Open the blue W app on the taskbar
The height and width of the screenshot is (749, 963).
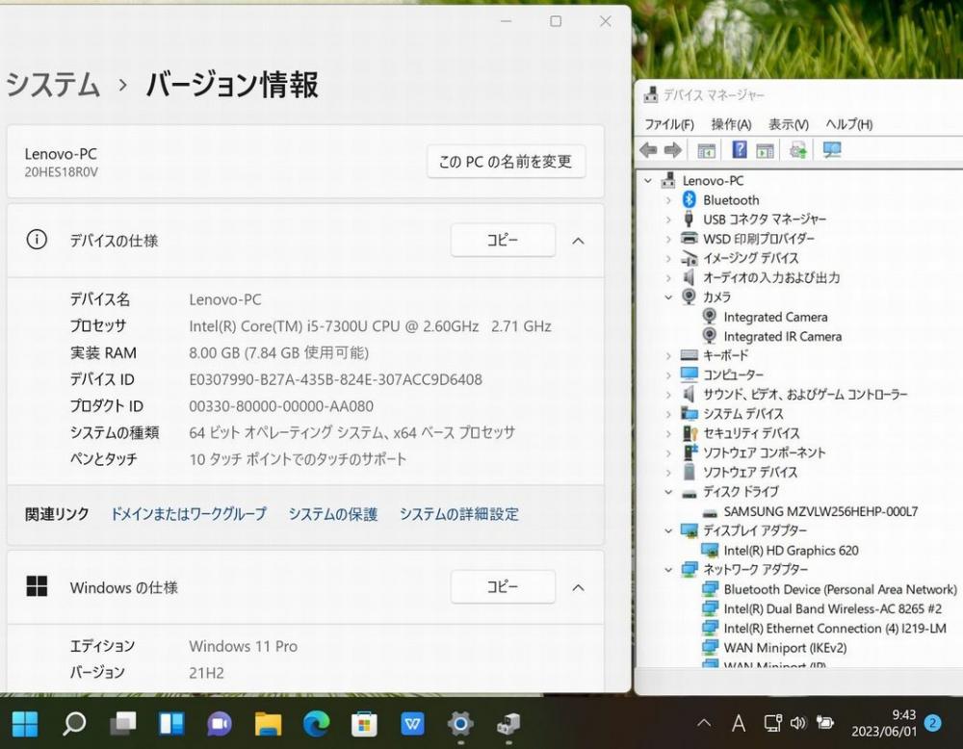[x=412, y=724]
